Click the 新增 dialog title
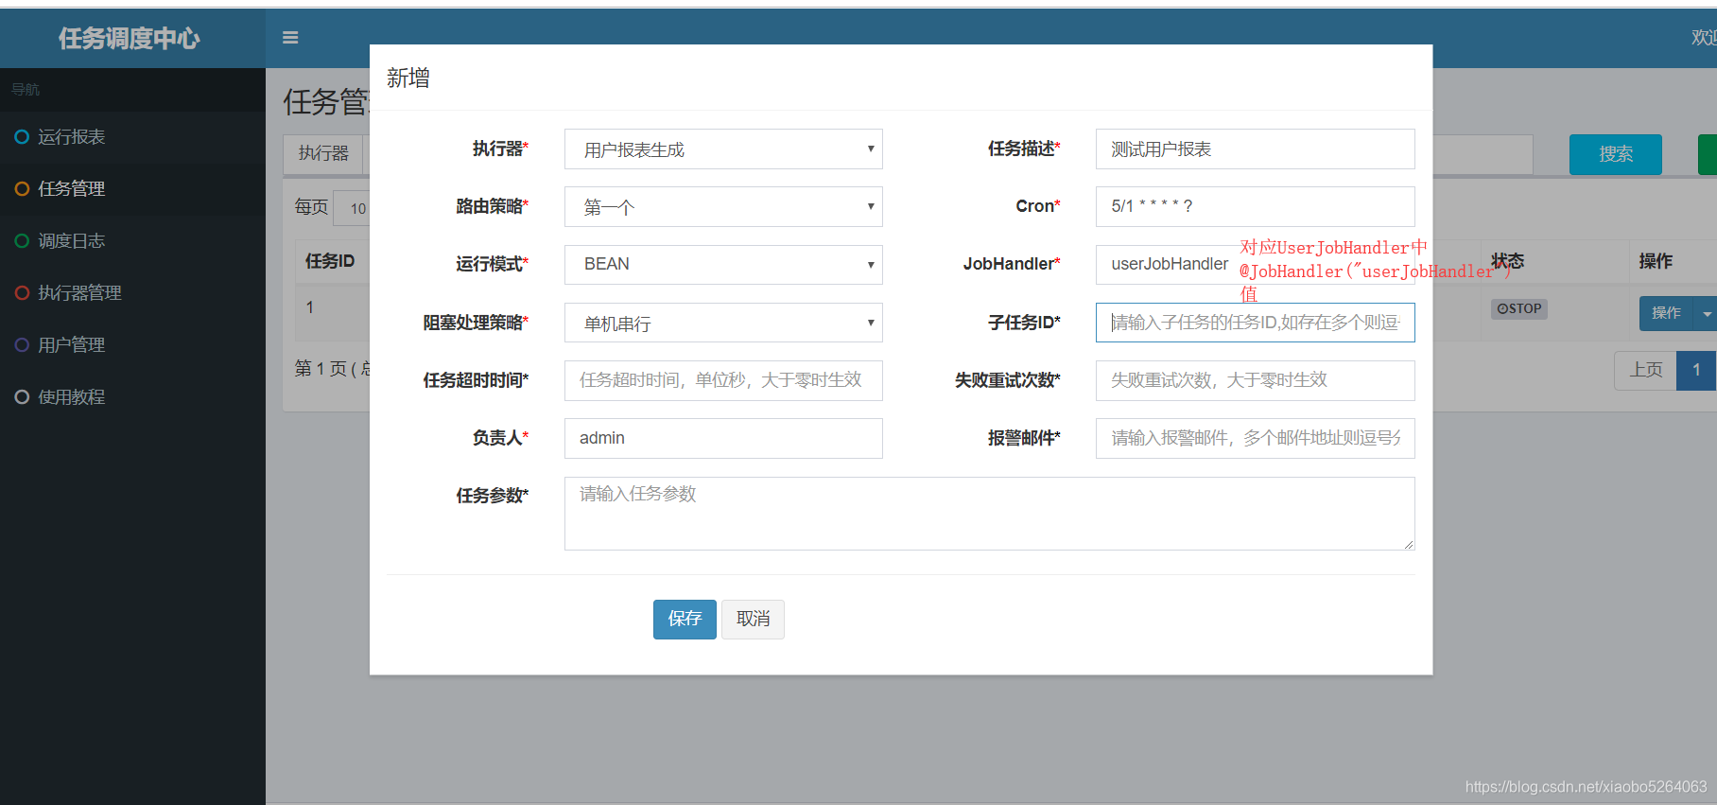Image resolution: width=1717 pixels, height=805 pixels. [x=408, y=78]
